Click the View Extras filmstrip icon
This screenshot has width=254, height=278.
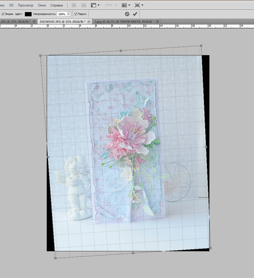(x=93, y=5)
